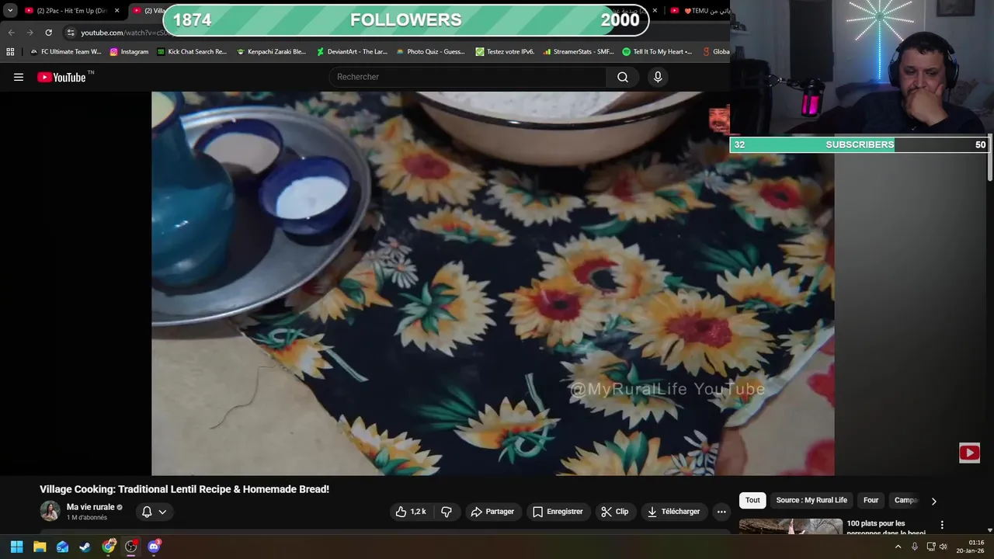Go back with browser back arrow
The width and height of the screenshot is (994, 559).
[11, 33]
